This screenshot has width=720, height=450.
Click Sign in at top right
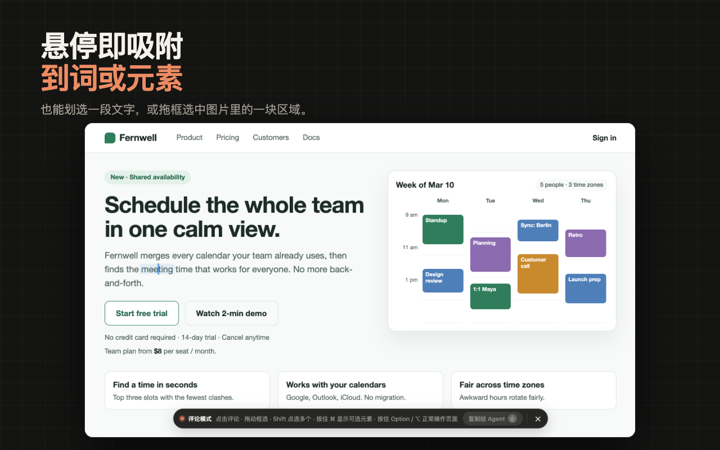click(x=604, y=138)
